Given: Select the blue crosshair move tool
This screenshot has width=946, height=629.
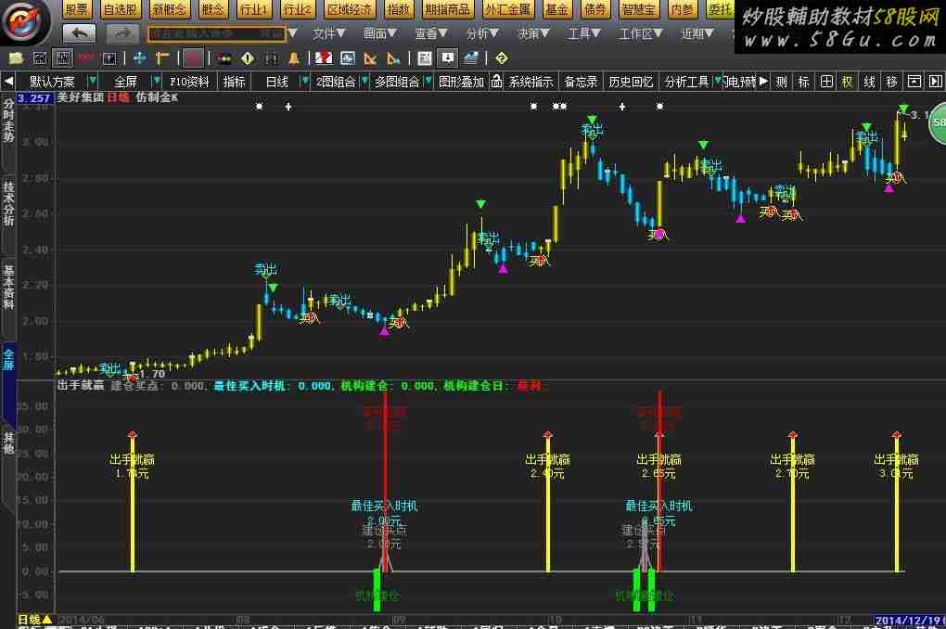Looking at the screenshot, I should click(x=140, y=58).
